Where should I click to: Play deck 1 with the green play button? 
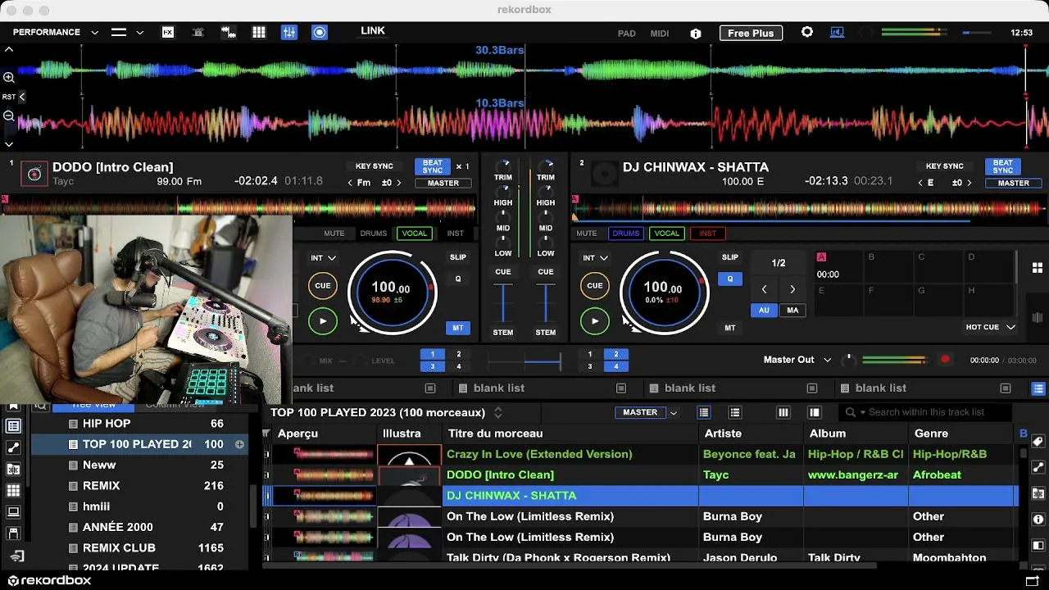point(323,321)
